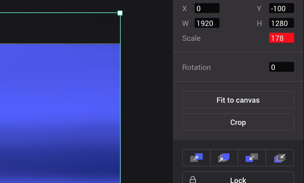Click the Y position field showing -100

pyautogui.click(x=281, y=8)
